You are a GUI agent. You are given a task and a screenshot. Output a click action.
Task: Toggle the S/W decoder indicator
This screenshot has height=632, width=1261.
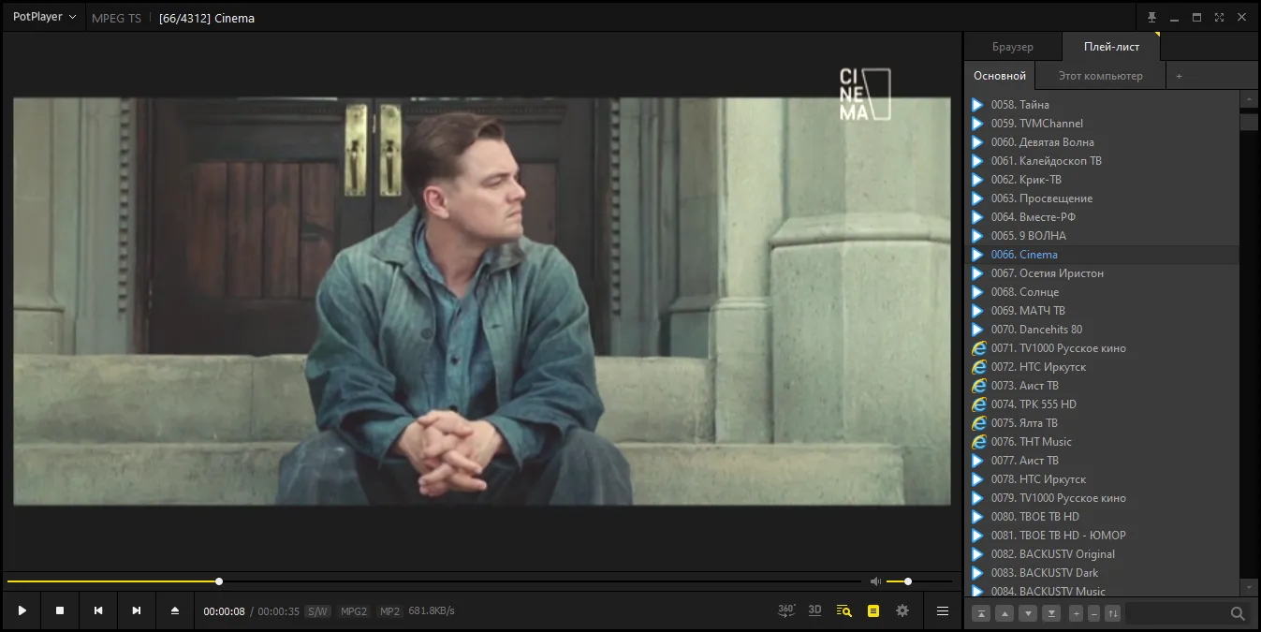pos(318,611)
